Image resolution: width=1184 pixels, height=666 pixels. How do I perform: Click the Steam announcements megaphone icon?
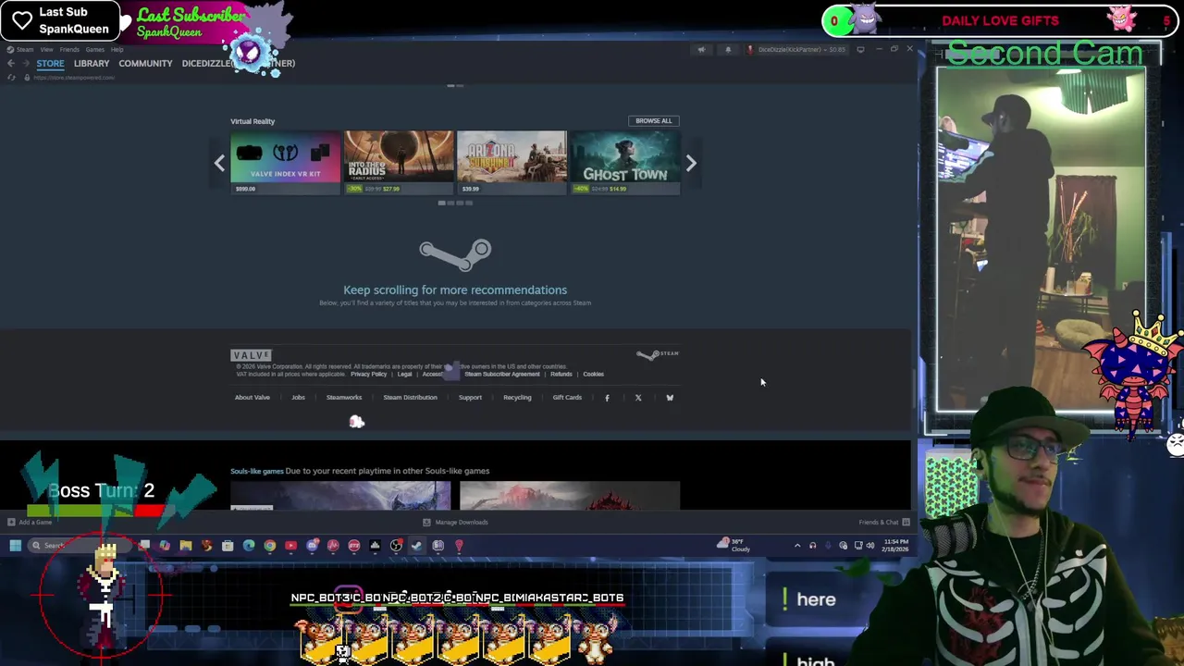pyautogui.click(x=701, y=49)
